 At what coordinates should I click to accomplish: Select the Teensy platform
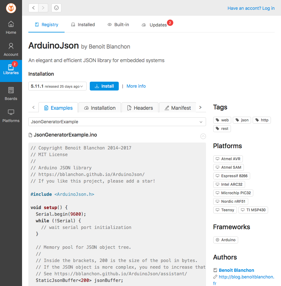pos(225,210)
